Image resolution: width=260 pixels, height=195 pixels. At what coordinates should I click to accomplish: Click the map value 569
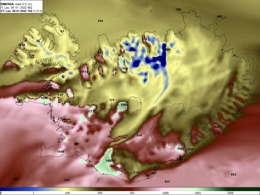[231, 84]
